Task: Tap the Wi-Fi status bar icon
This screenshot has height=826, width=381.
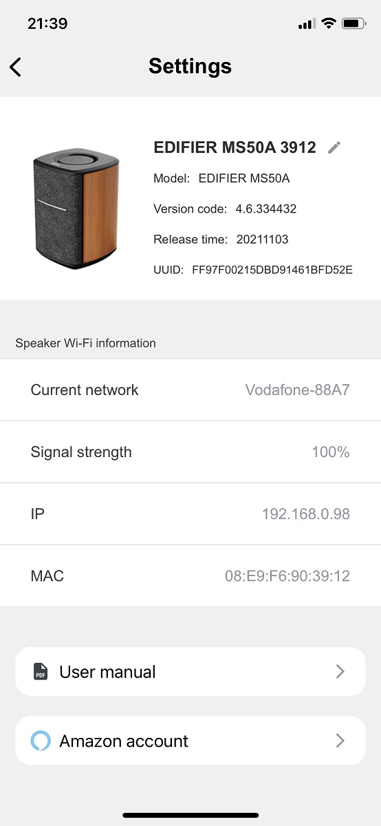Action: point(328,23)
